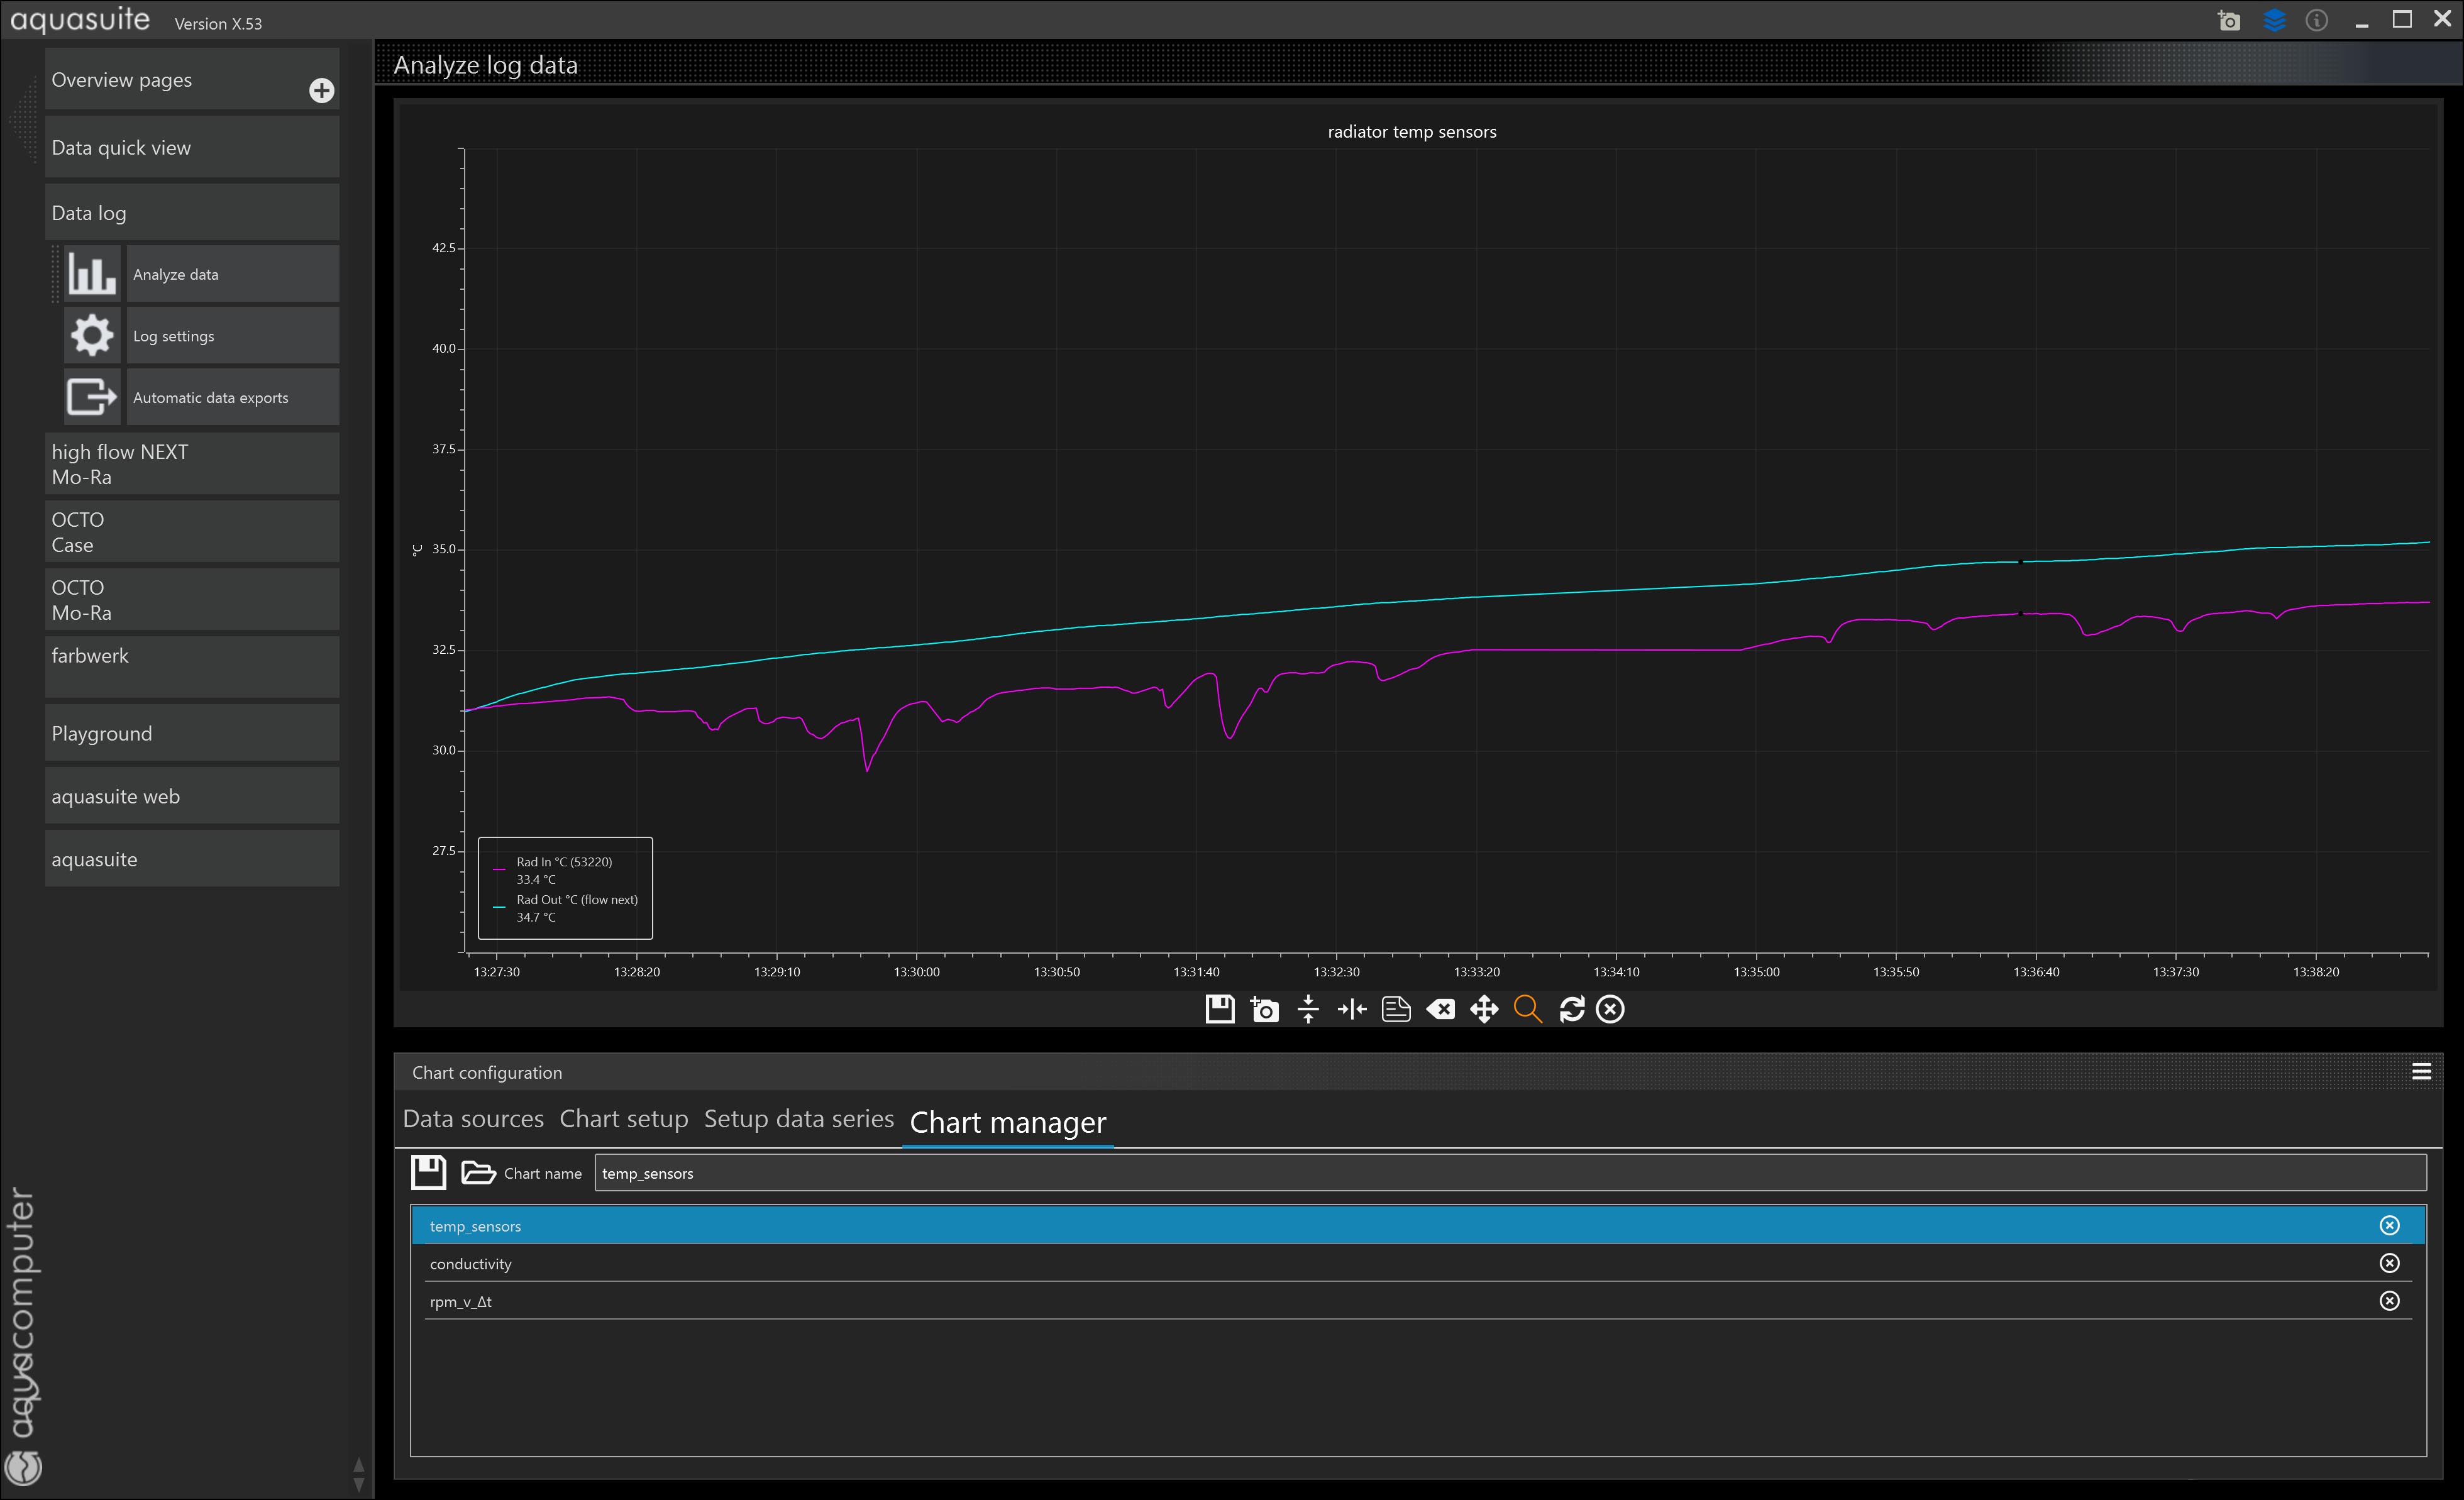Click the Chart name input field

pos(1510,1173)
